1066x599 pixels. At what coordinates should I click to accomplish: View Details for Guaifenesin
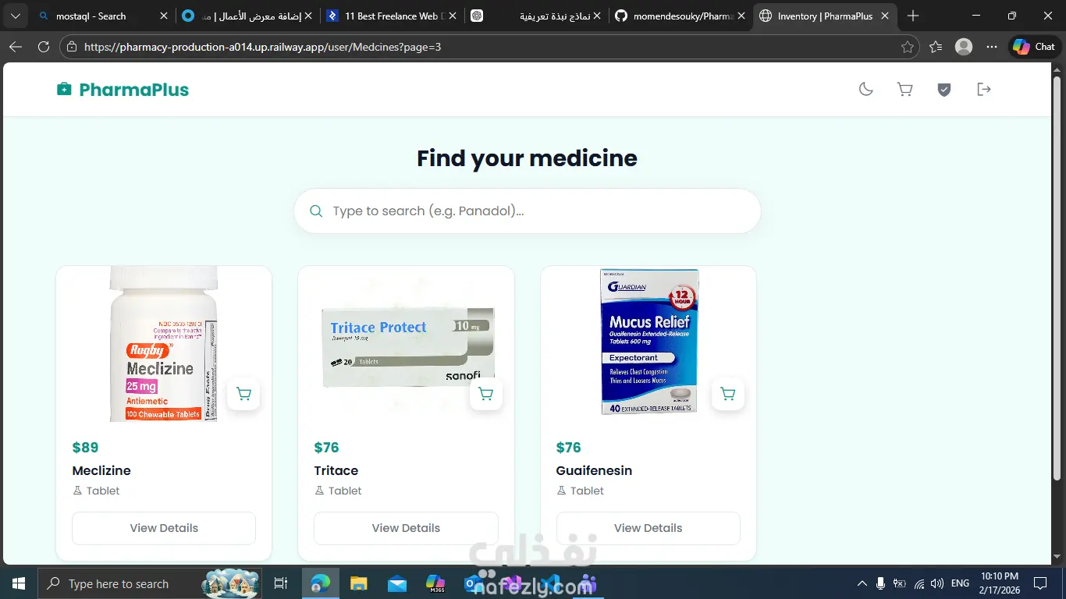(648, 528)
